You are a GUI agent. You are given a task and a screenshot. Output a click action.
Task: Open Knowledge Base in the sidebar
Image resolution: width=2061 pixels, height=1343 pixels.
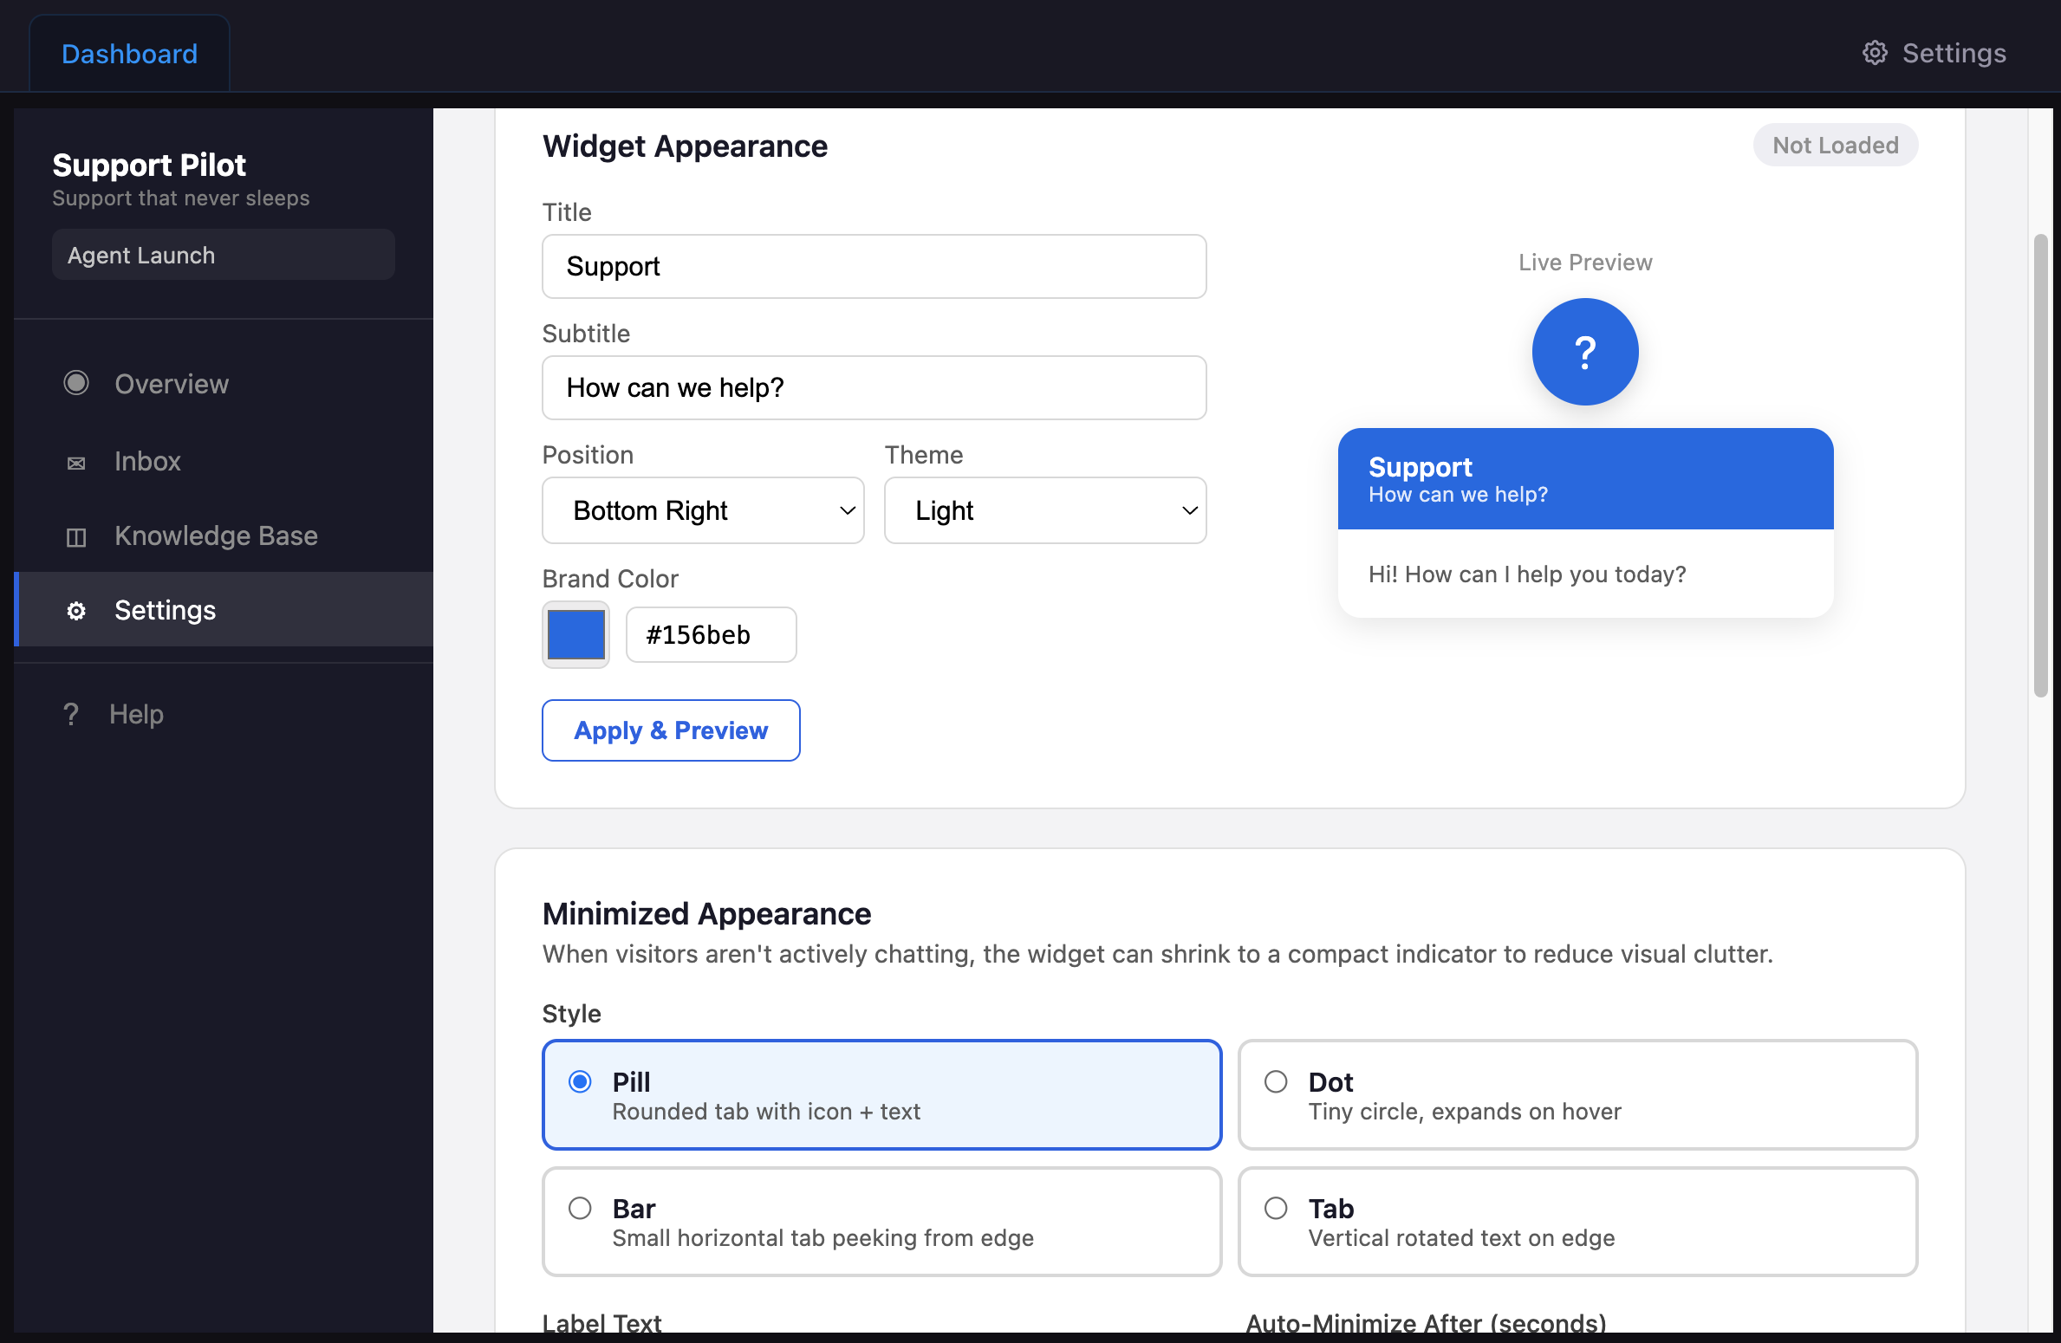(224, 535)
